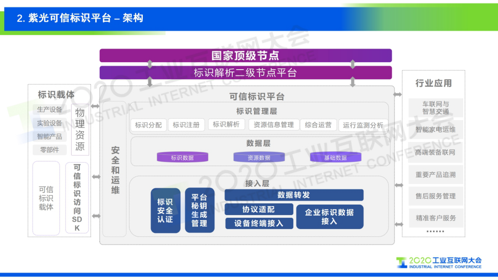Select the 运行监测分析 box
Screen dimensions: 498x280
(363, 125)
